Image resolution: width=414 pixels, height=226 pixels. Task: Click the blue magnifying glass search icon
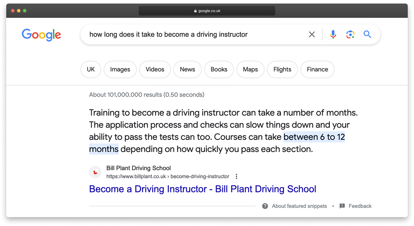click(x=367, y=34)
